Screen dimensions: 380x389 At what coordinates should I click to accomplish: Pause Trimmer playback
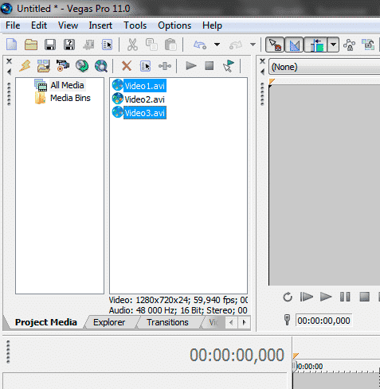345,297
